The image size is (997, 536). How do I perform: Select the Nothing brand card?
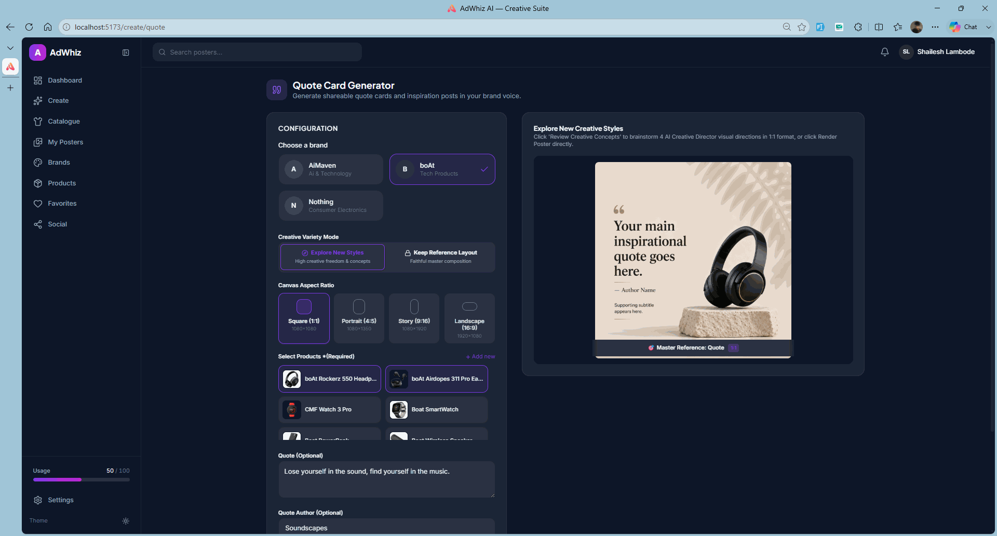(331, 206)
